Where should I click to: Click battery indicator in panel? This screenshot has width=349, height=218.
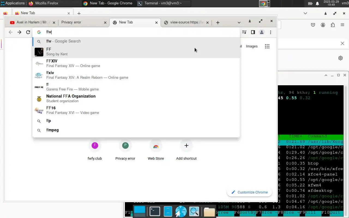click(x=310, y=4)
